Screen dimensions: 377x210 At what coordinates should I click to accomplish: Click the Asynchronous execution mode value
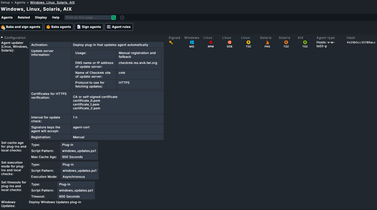coord(74,177)
